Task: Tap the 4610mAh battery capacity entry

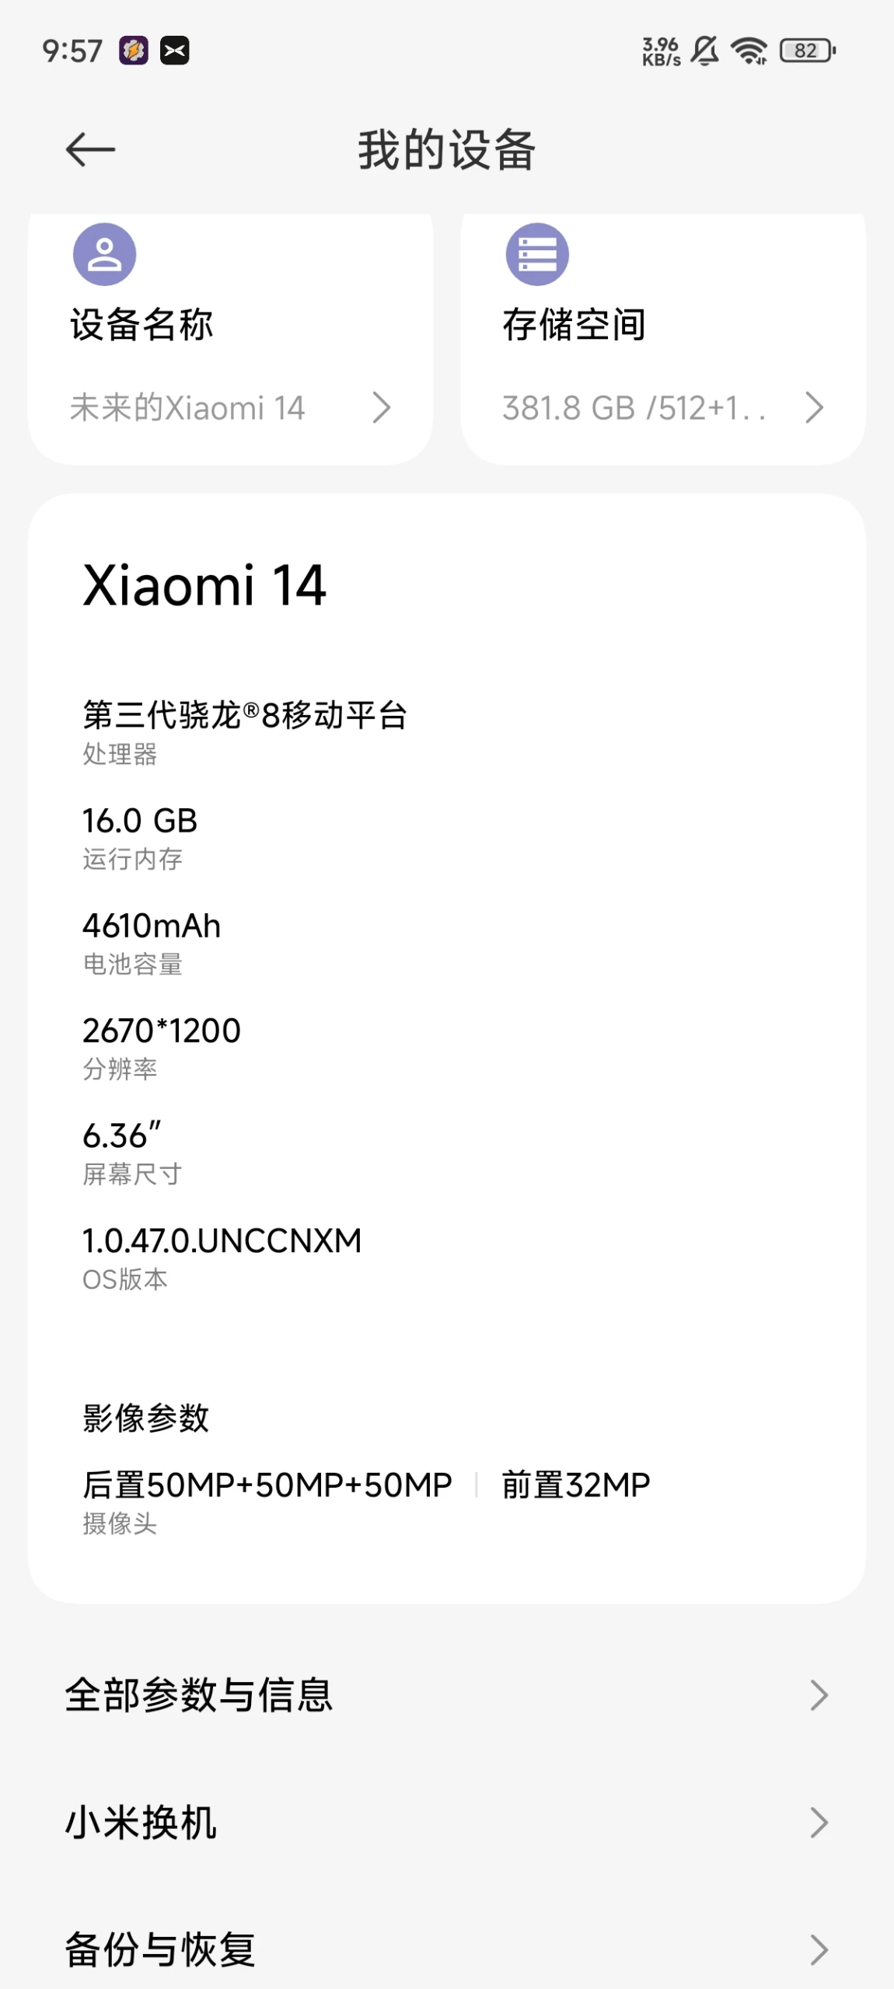Action: point(152,941)
